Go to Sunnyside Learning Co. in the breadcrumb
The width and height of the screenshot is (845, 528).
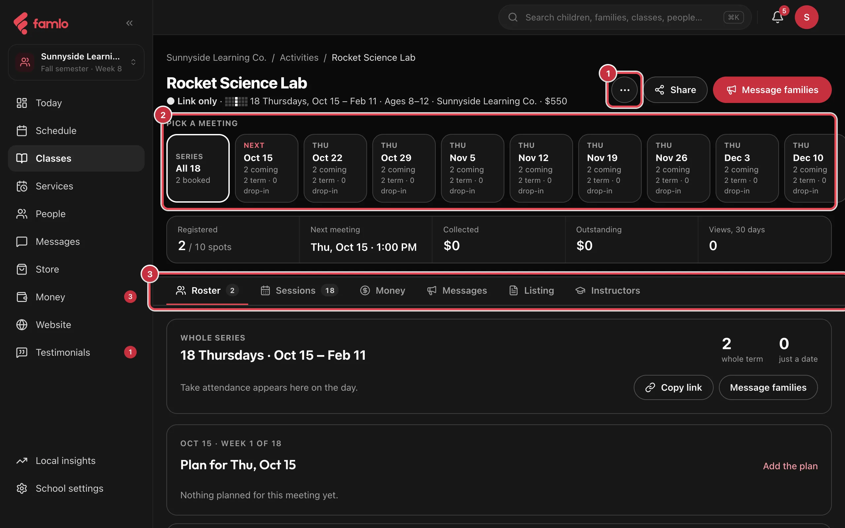click(x=217, y=58)
